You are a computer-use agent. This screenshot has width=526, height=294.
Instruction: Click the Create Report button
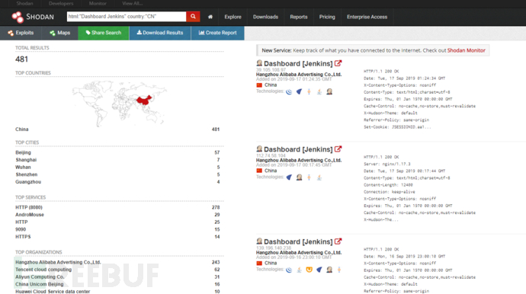click(x=218, y=33)
